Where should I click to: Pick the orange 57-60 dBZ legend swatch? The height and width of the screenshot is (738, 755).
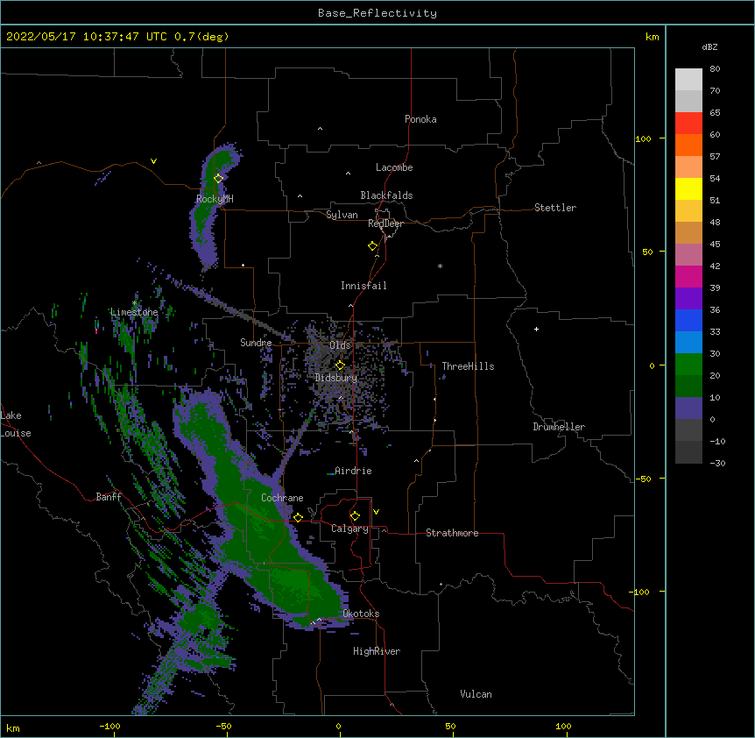point(688,145)
